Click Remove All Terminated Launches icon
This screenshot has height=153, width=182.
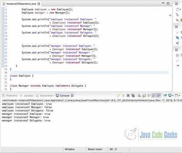pyautogui.click(x=133, y=95)
